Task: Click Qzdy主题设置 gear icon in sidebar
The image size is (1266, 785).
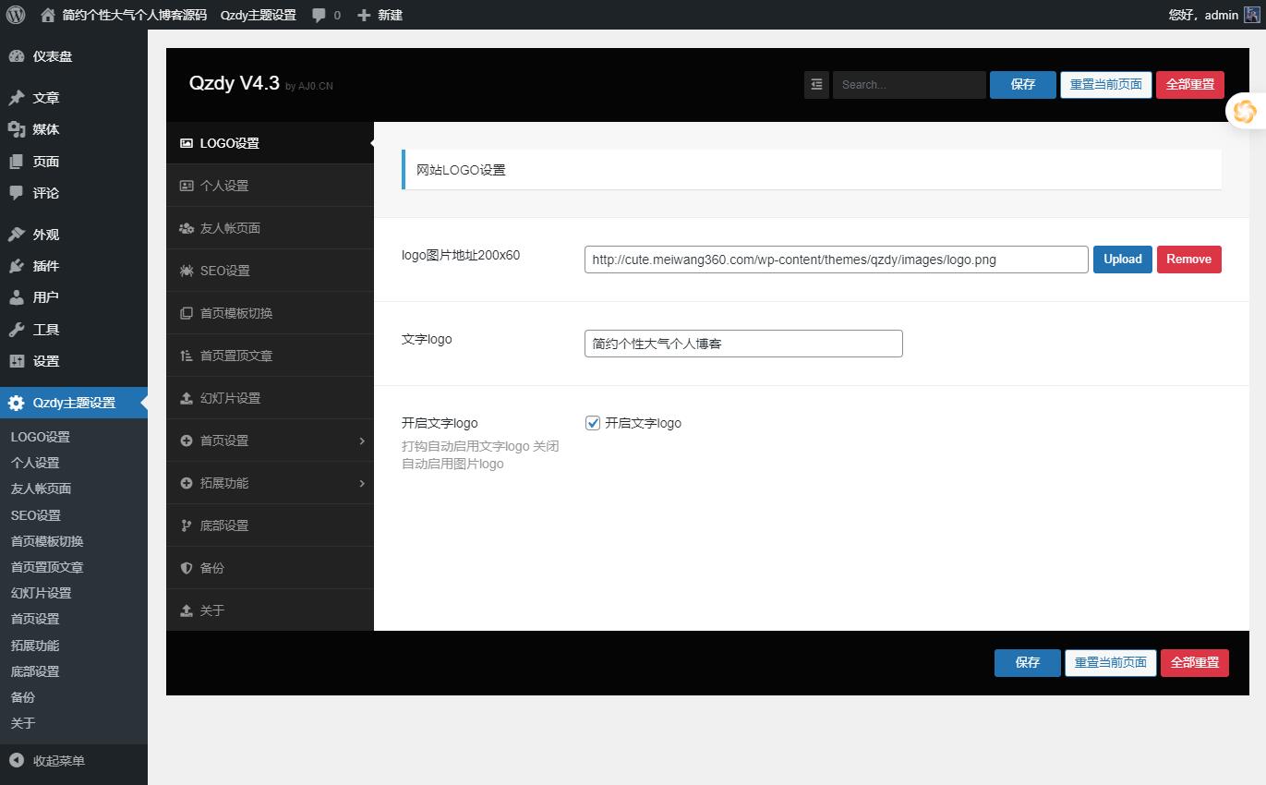Action: point(17,403)
